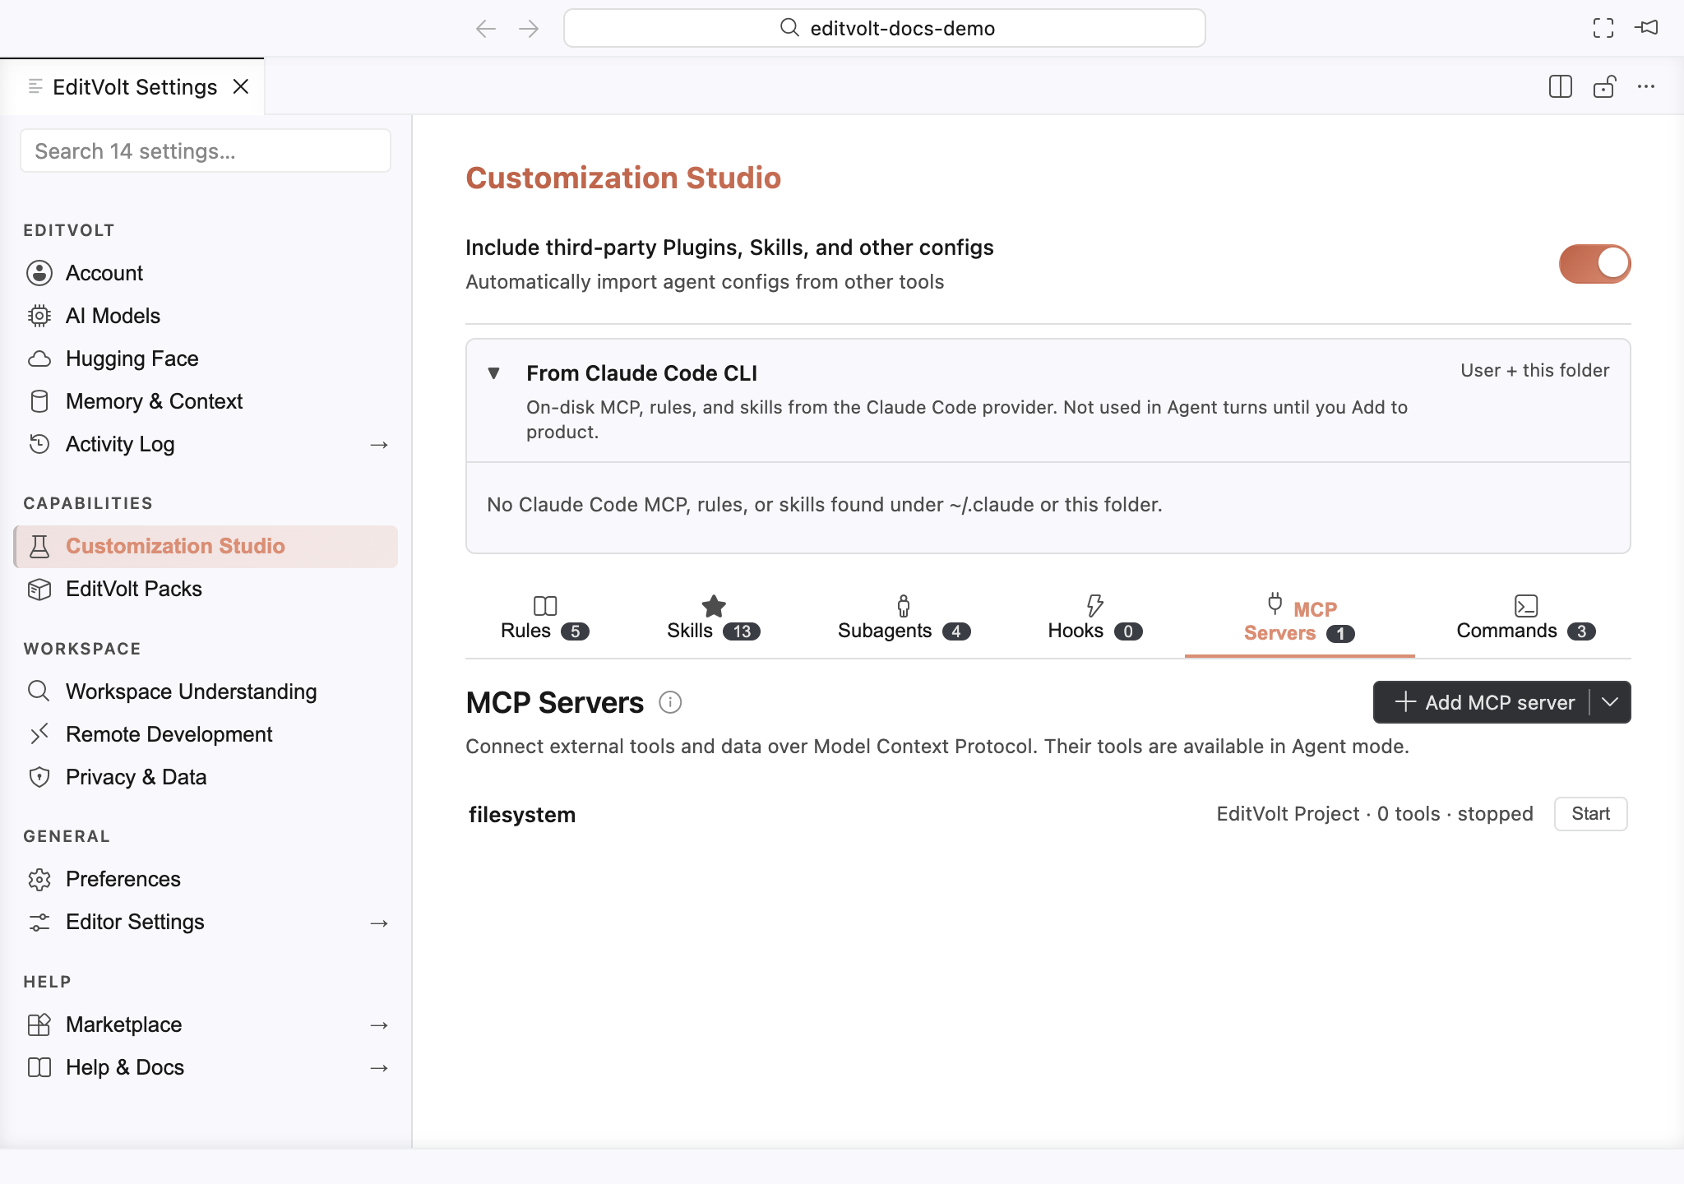The width and height of the screenshot is (1684, 1184).
Task: Open Memory & Context settings
Action: (206, 401)
